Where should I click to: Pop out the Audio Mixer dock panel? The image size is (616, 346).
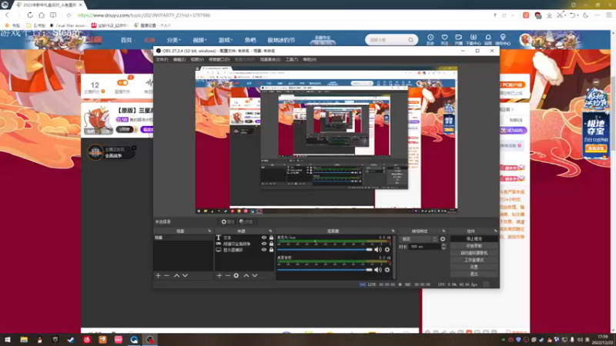[393, 231]
